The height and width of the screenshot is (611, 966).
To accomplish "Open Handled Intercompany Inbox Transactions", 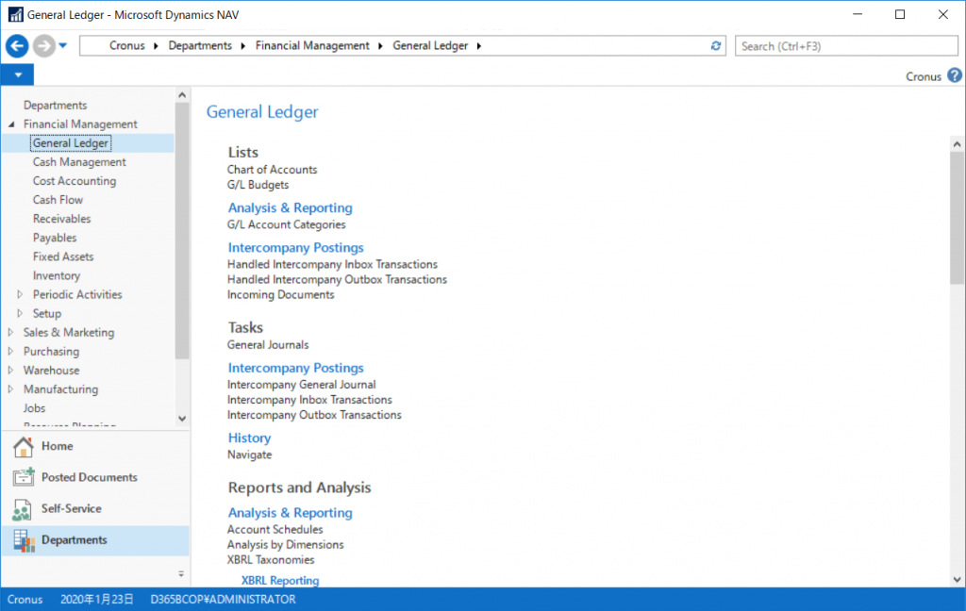I will pos(333,264).
